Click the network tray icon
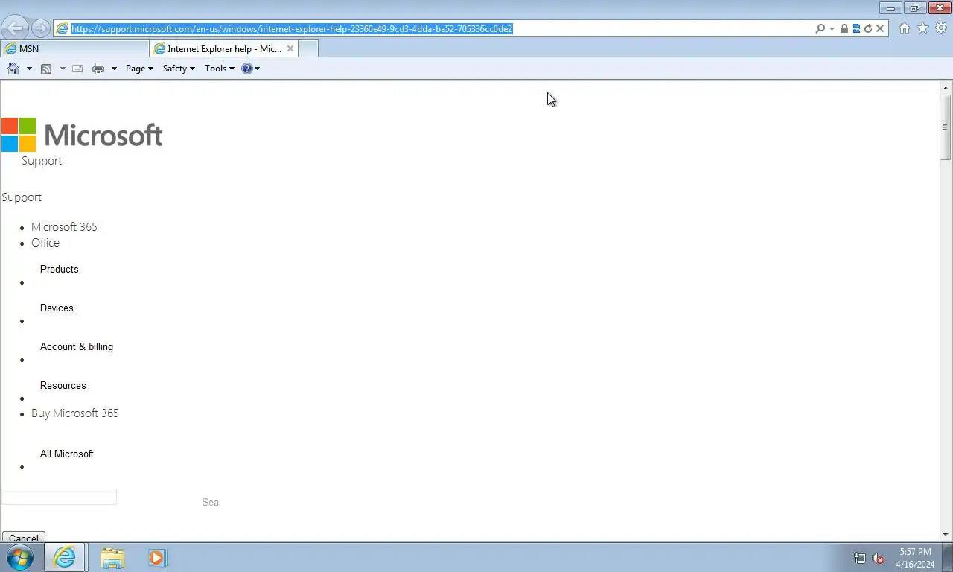This screenshot has height=572, width=953. [x=860, y=558]
